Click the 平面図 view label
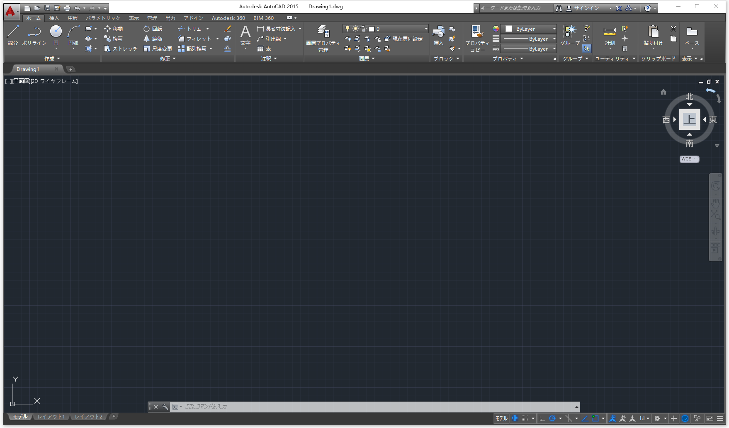Screen dimensions: 729x428 pos(21,81)
